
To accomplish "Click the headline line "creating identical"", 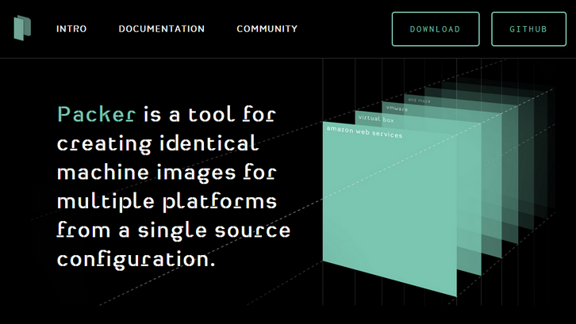I will click(x=158, y=143).
